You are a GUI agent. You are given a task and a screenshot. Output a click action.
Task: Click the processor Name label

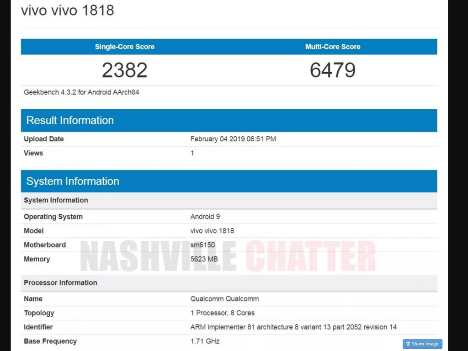click(x=33, y=299)
